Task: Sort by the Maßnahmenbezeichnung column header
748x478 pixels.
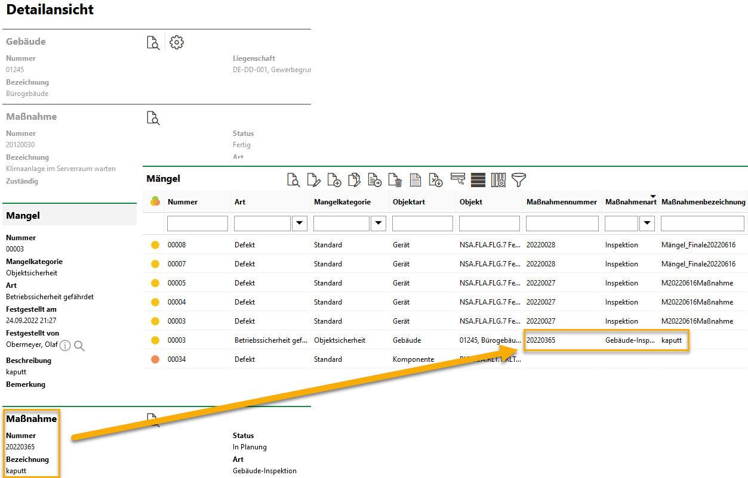Action: tap(703, 202)
